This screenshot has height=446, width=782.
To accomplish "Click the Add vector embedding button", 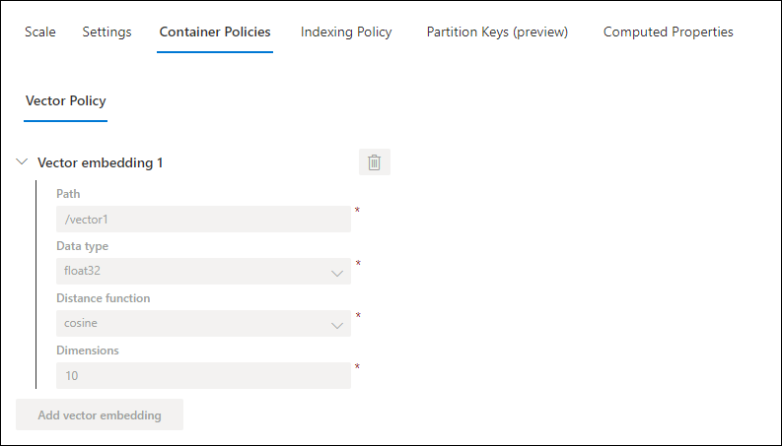I will (x=100, y=414).
